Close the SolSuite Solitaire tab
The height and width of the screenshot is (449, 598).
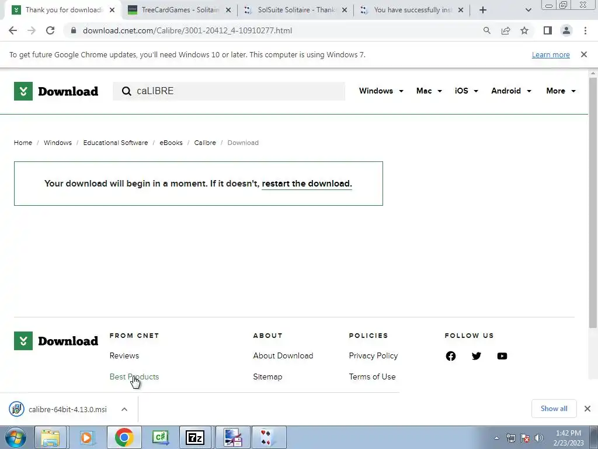pyautogui.click(x=345, y=10)
